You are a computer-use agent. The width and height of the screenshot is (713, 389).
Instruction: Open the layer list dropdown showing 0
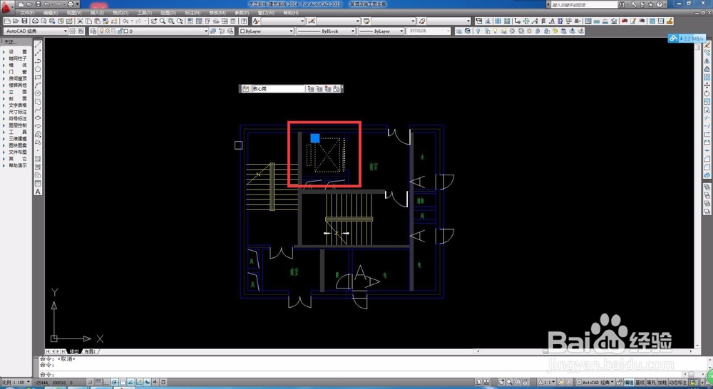coord(153,31)
